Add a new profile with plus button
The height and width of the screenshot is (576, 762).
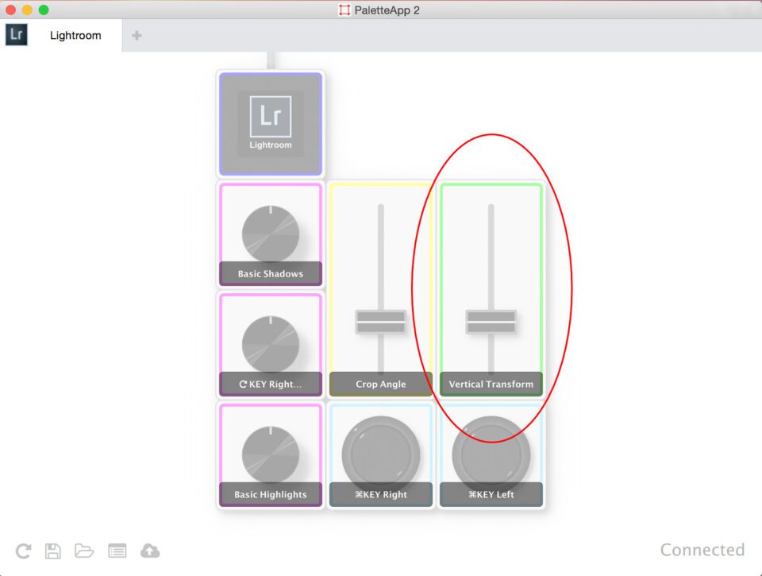(x=137, y=36)
